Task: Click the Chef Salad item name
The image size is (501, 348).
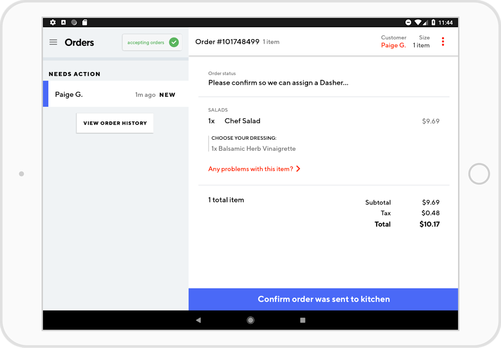Action: [242, 121]
